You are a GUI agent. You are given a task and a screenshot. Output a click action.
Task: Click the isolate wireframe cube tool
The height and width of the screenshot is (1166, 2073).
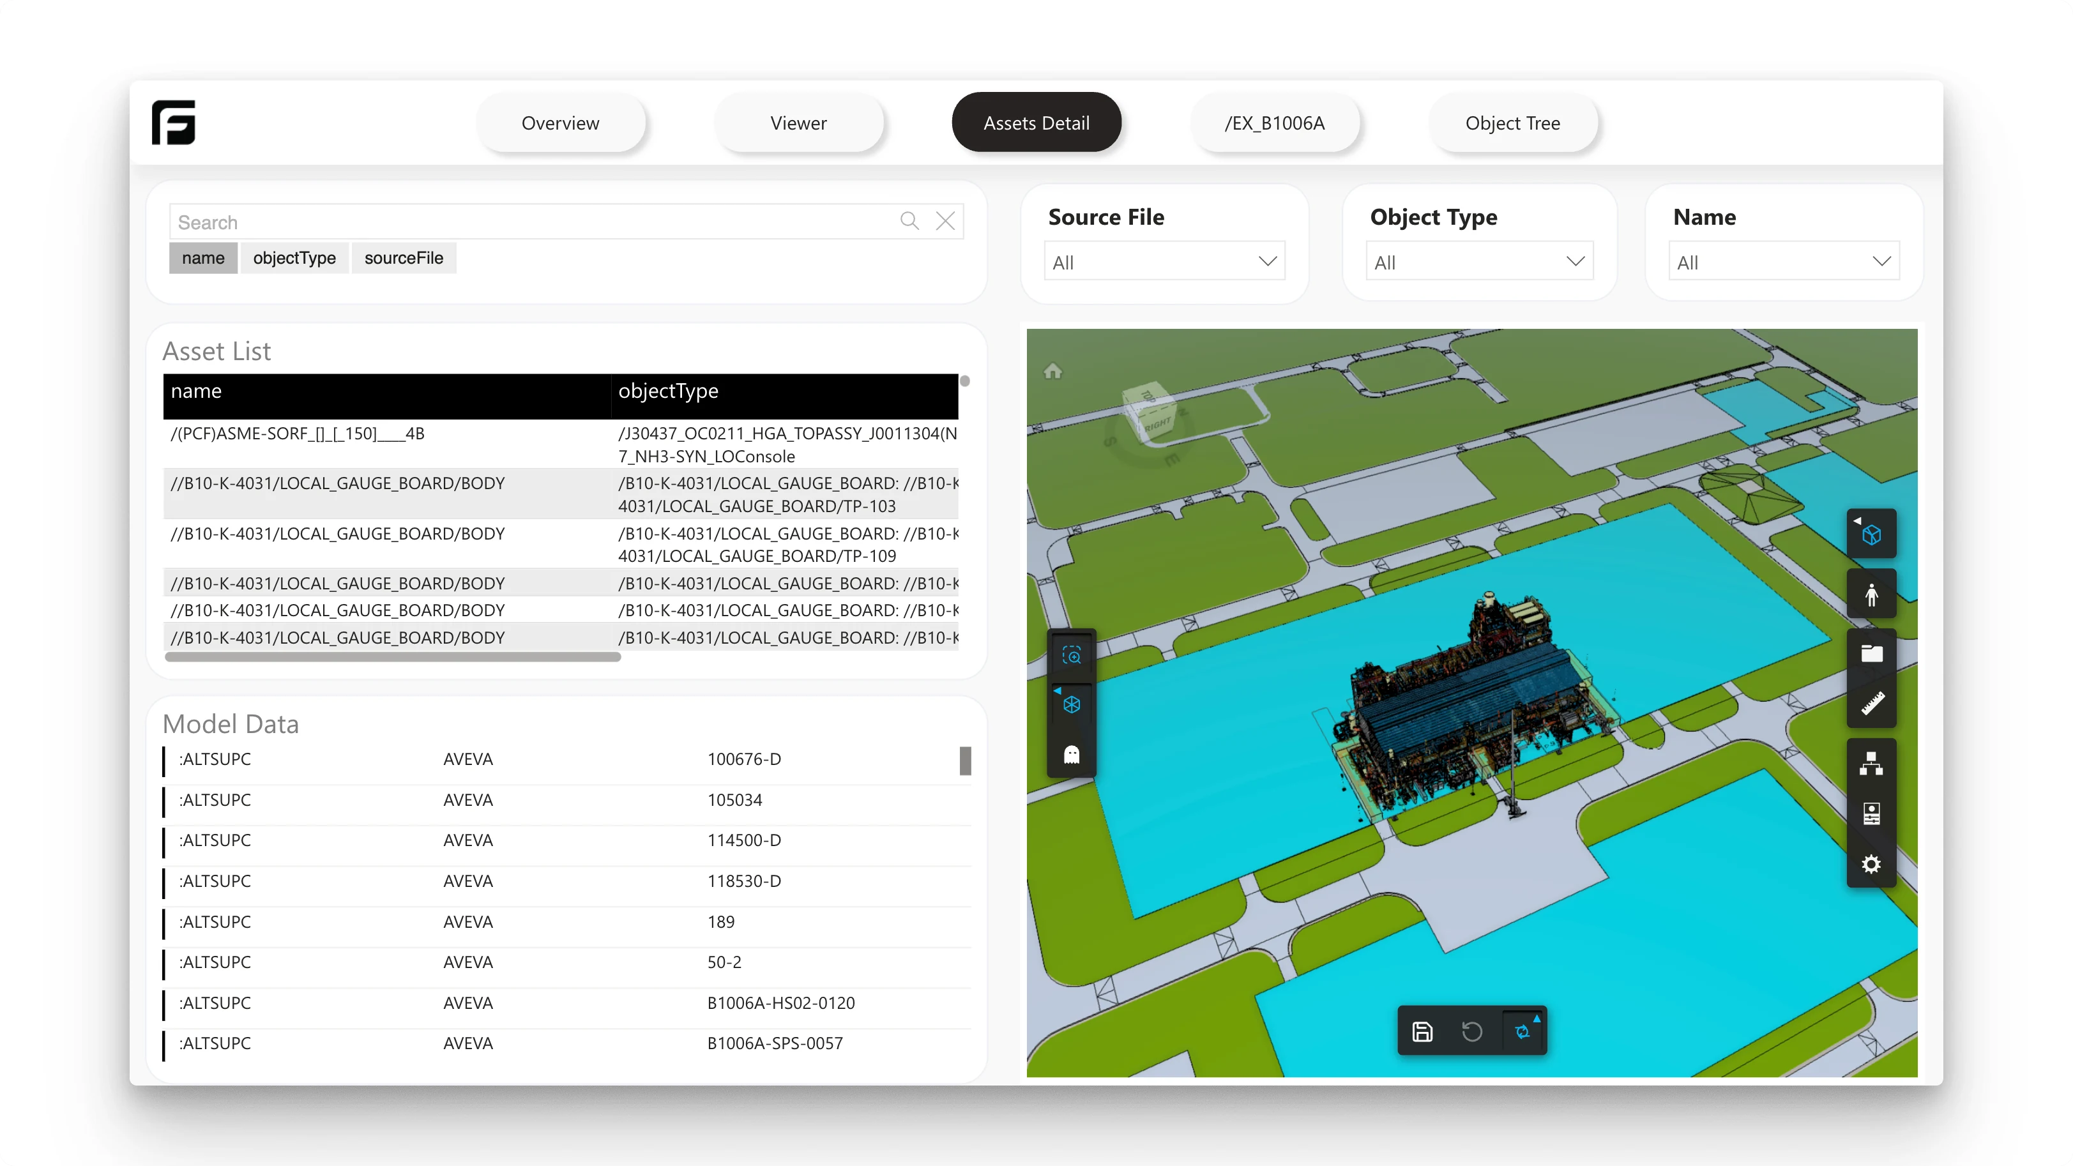coord(1071,705)
